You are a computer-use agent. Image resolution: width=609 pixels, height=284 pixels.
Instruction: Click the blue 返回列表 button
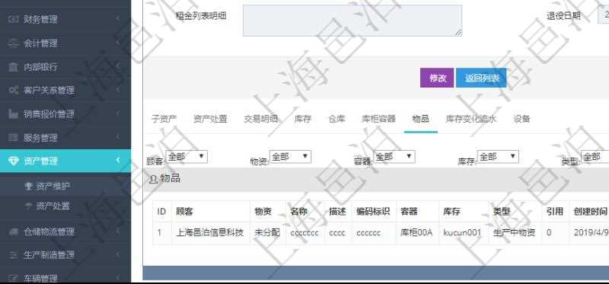click(481, 78)
